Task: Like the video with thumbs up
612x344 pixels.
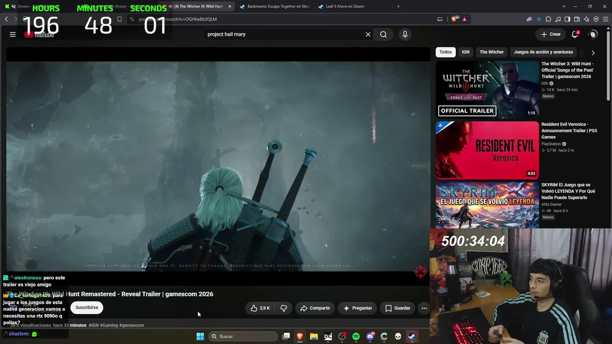Action: (260, 308)
